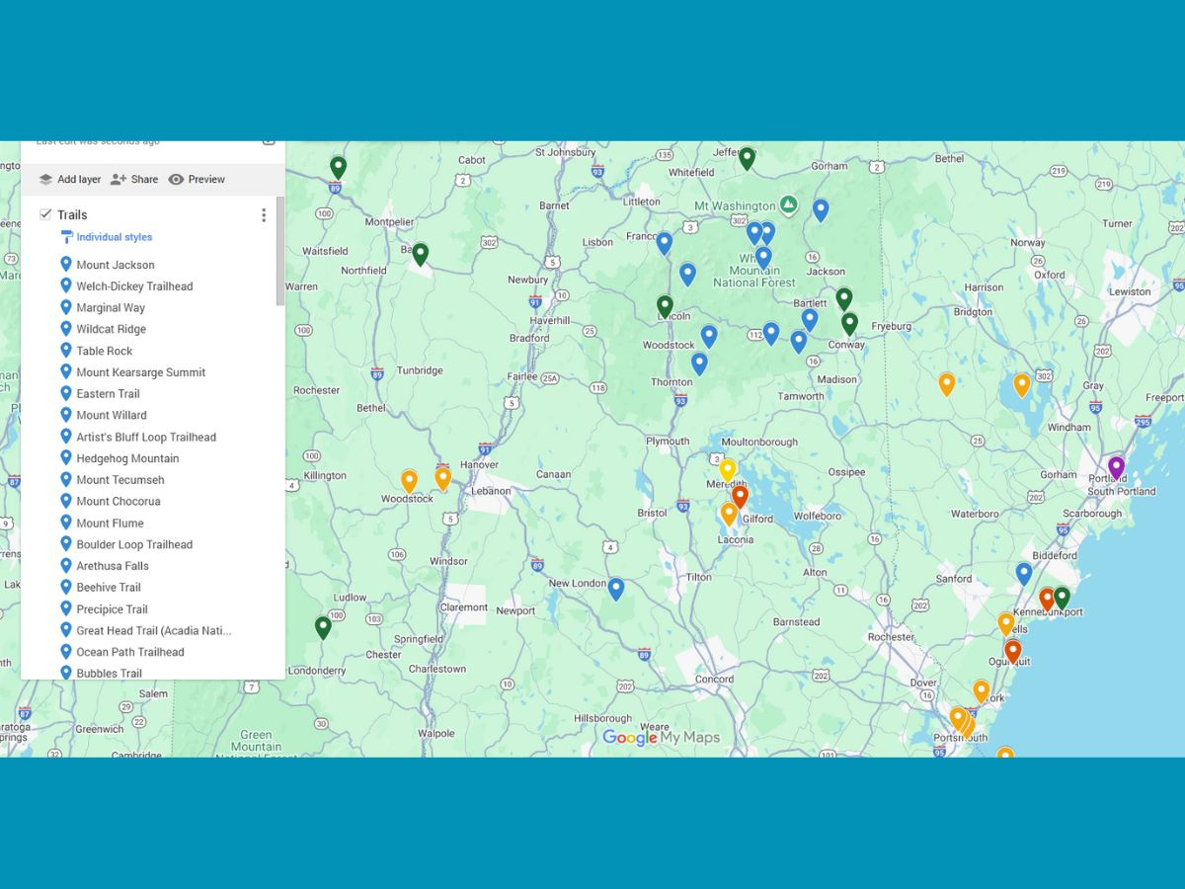Image resolution: width=1185 pixels, height=889 pixels.
Task: Select Eastern Trail in the list
Action: 109,394
